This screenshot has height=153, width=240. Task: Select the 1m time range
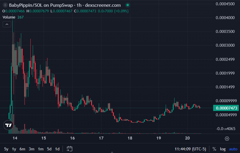click(x=41, y=149)
